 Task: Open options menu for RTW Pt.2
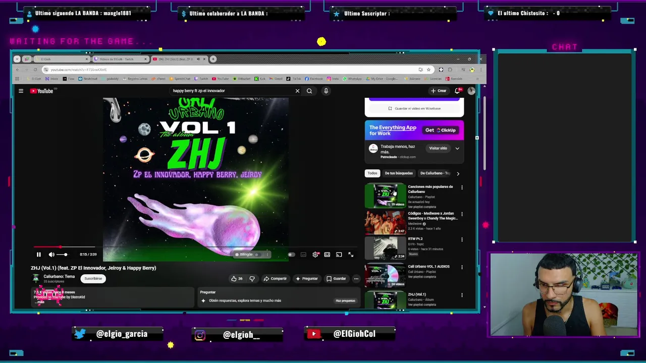tap(462, 240)
